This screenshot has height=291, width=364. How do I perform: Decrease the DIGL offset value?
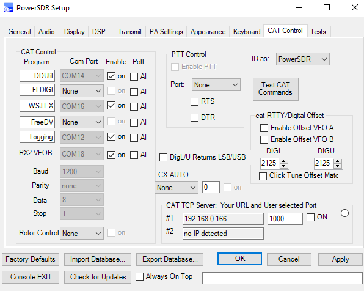click(283, 166)
